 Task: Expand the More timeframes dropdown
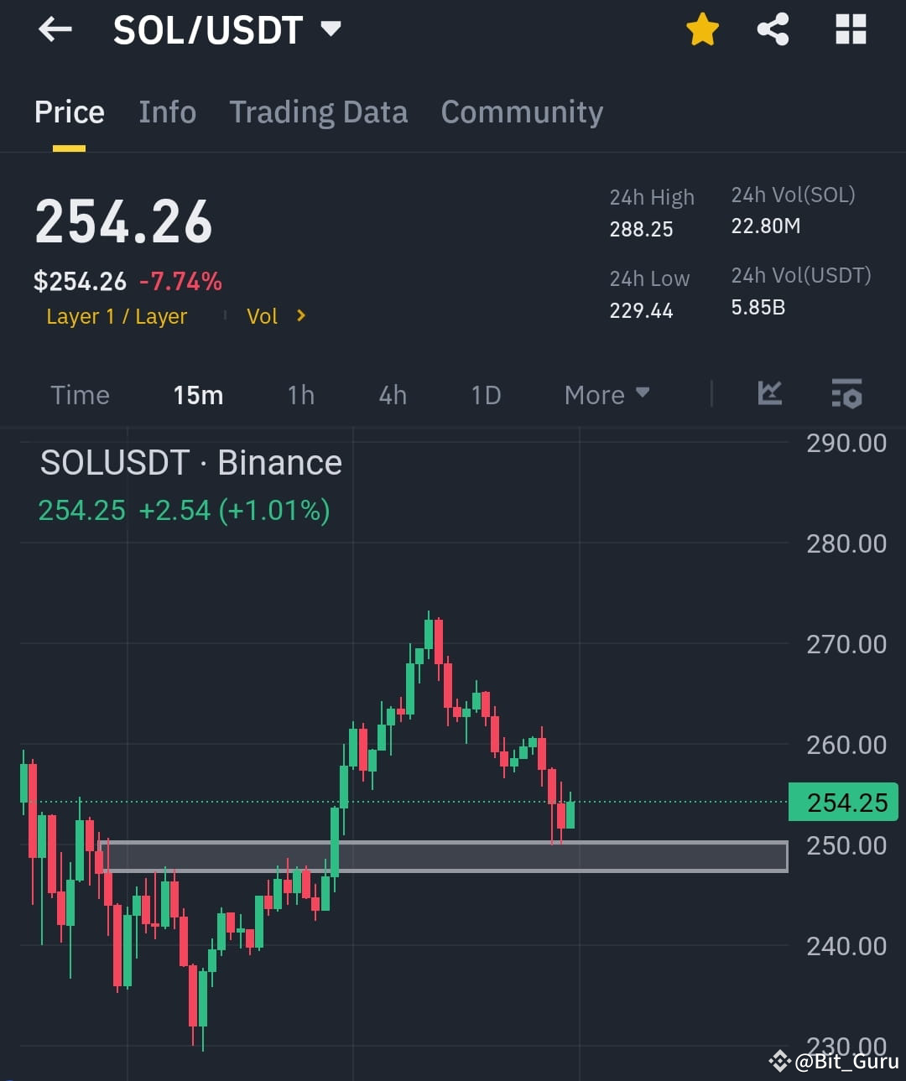607,394
